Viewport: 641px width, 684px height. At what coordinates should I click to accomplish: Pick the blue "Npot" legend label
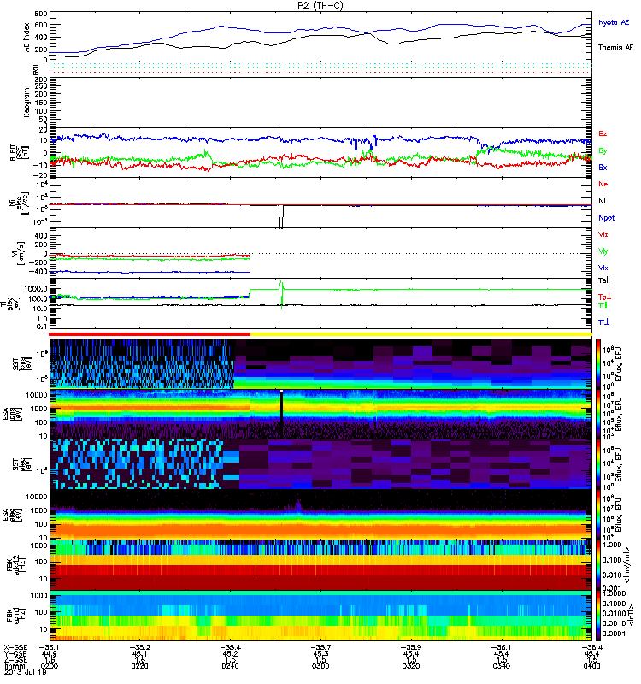[607, 218]
